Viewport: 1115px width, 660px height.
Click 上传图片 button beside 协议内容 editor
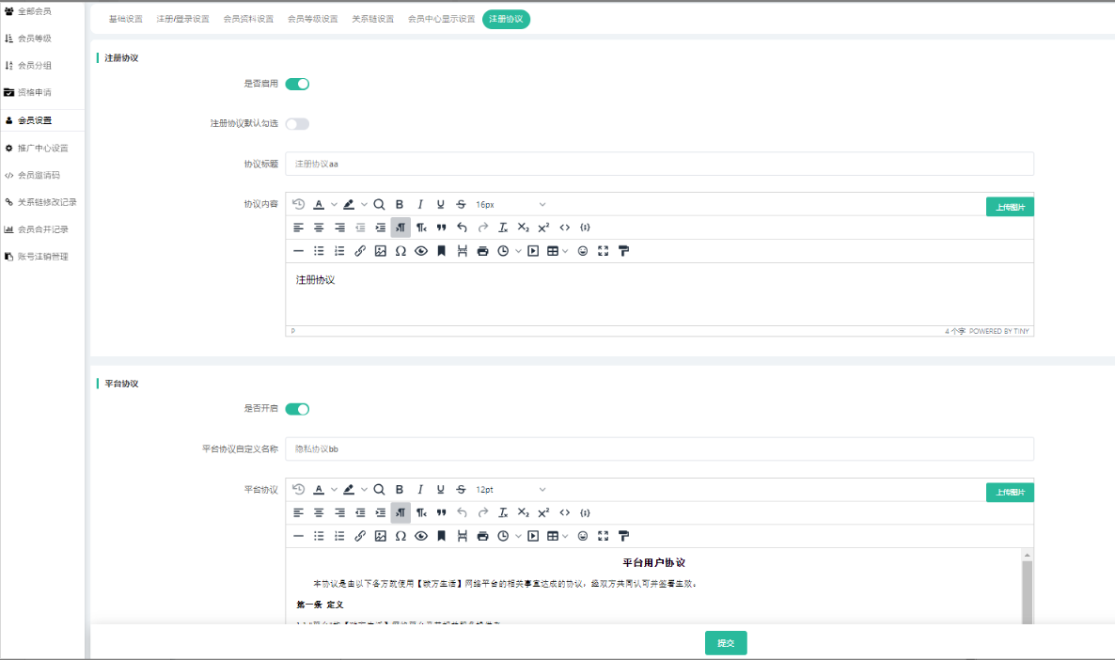(1010, 207)
